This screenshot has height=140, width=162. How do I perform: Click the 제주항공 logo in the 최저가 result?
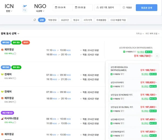(2, 50)
